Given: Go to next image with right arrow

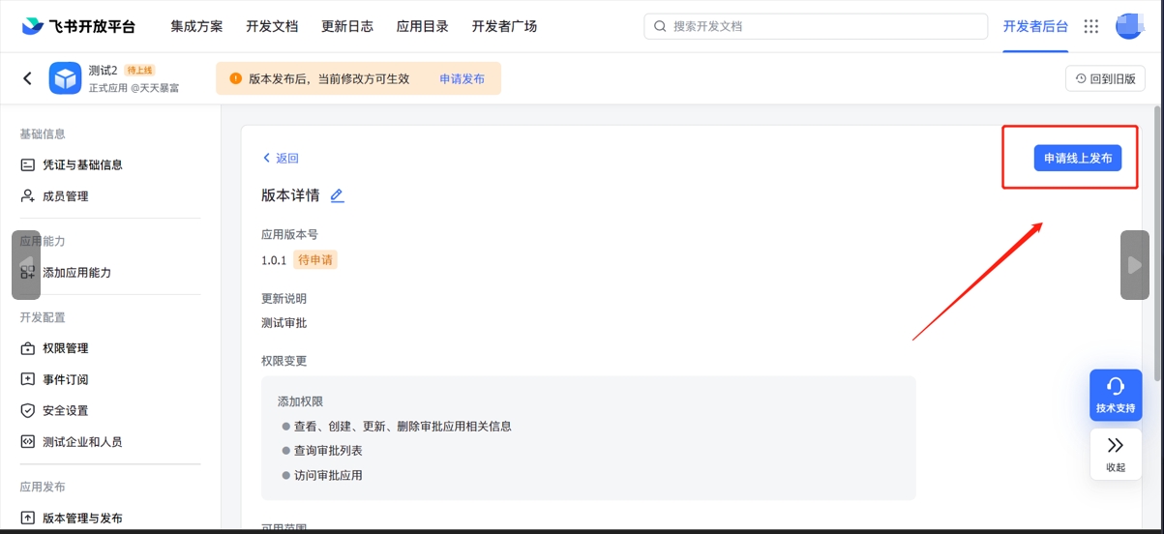Looking at the screenshot, I should pos(1134,265).
